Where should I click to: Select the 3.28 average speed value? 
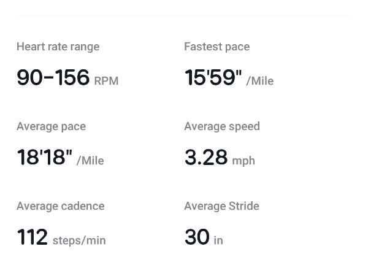[x=206, y=158]
